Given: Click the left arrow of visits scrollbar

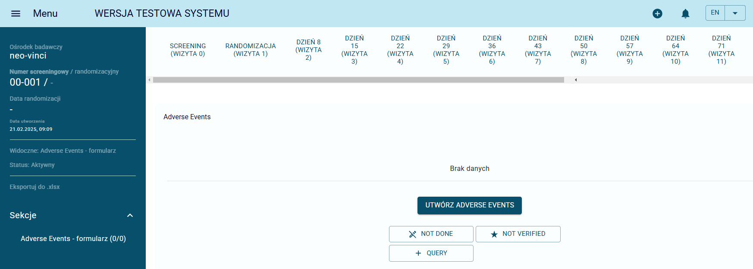Looking at the screenshot, I should point(149,80).
